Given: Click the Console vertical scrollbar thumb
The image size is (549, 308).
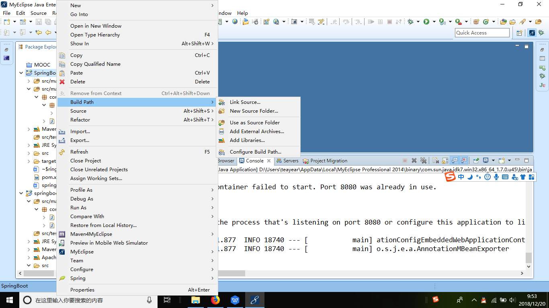Looking at the screenshot, I should click(x=529, y=257).
